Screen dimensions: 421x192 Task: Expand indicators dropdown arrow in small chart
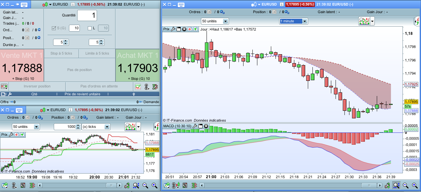(138, 127)
